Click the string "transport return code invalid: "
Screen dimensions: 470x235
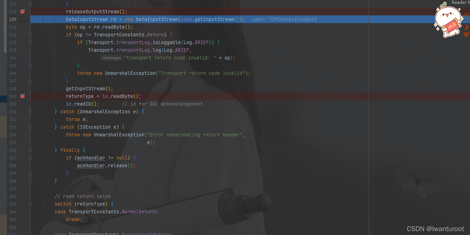click(170, 58)
